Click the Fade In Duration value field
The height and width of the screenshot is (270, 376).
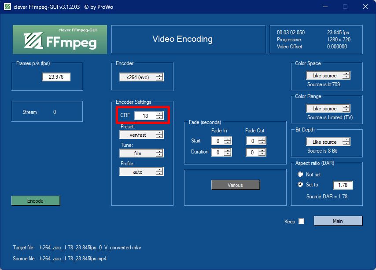[x=218, y=152]
